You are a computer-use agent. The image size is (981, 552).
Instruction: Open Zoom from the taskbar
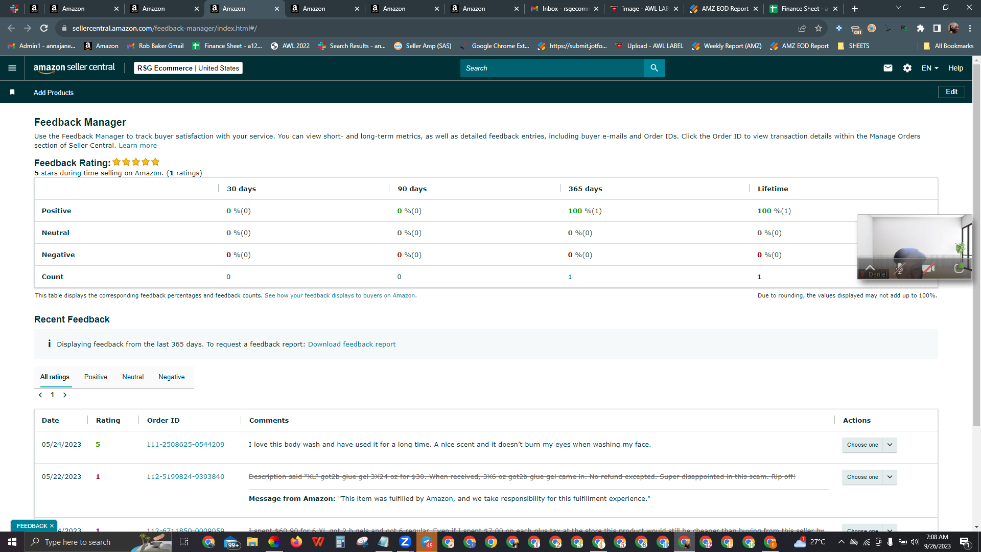[405, 542]
